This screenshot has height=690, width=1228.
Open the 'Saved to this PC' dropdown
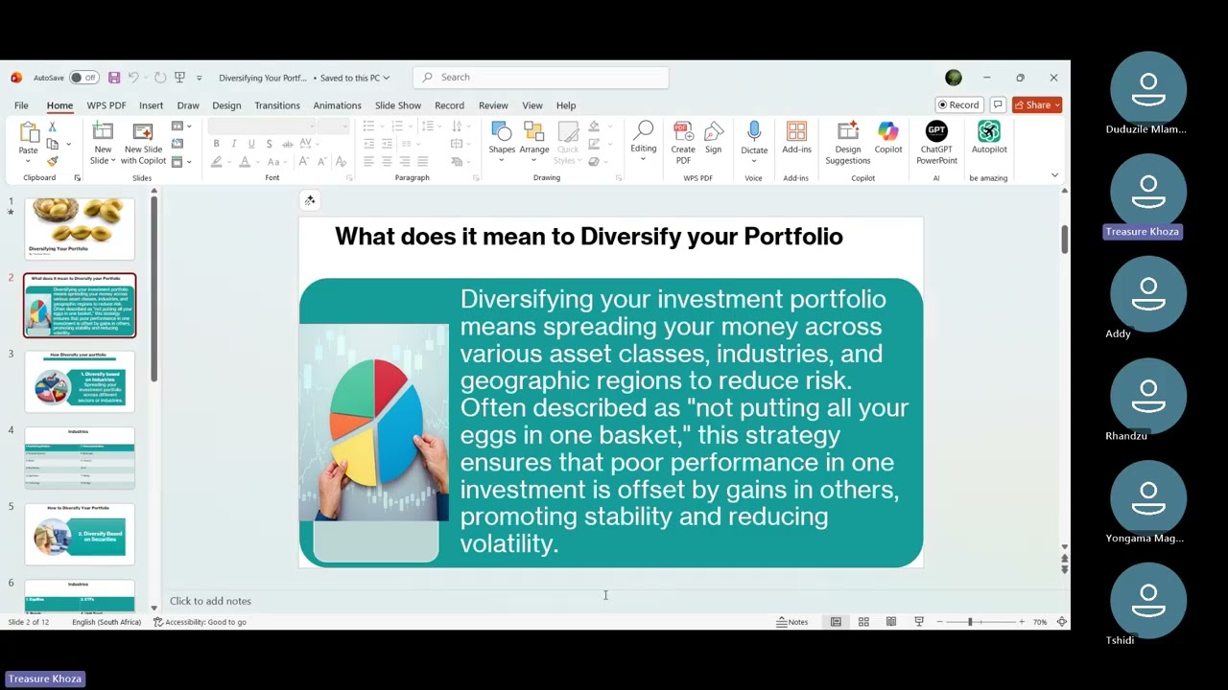[355, 78]
